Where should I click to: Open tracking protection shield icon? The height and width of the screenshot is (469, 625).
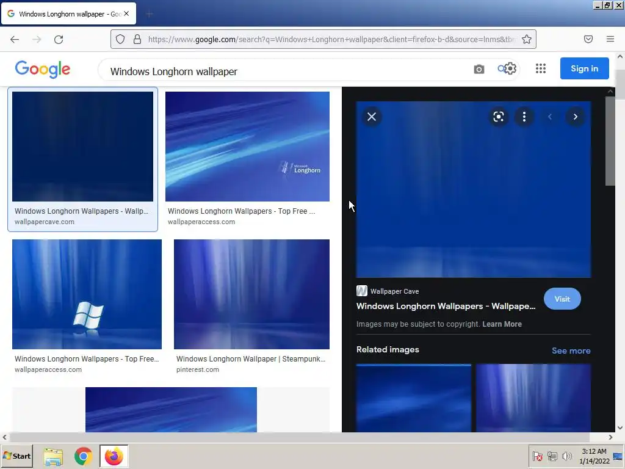[120, 39]
